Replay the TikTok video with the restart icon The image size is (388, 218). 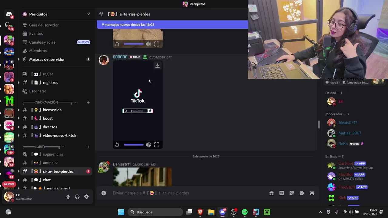(117, 145)
